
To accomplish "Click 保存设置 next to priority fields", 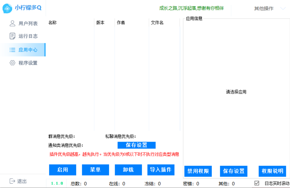I will click(x=137, y=145).
